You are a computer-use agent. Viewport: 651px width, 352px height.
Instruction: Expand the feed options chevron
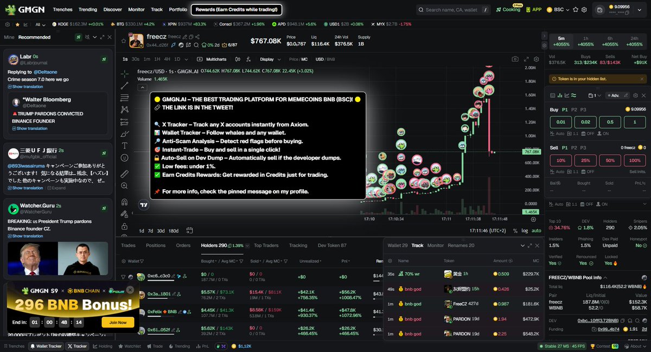[x=94, y=37]
